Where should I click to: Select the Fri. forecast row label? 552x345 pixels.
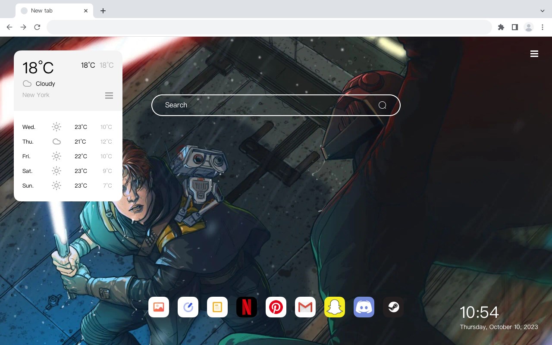26,156
